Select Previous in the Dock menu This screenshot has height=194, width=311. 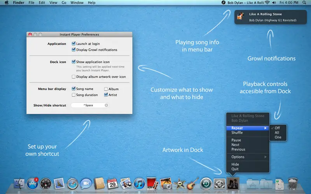click(x=248, y=149)
